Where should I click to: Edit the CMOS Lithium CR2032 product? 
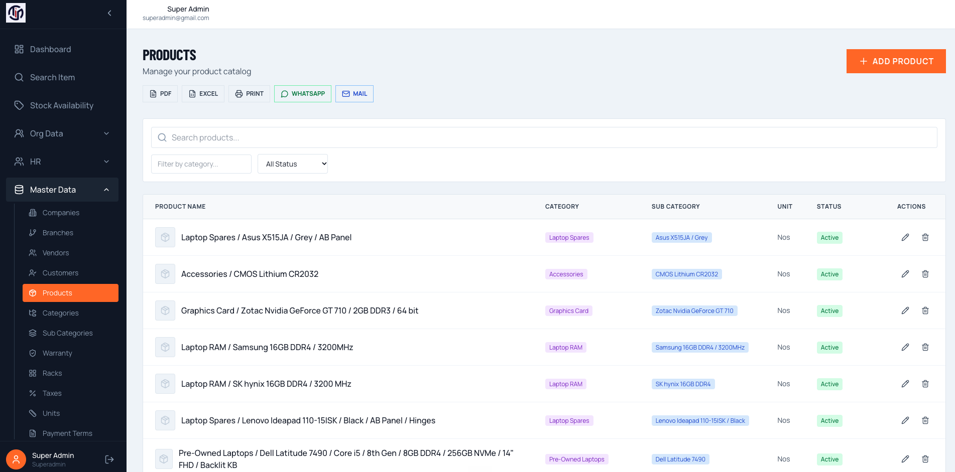click(x=905, y=274)
